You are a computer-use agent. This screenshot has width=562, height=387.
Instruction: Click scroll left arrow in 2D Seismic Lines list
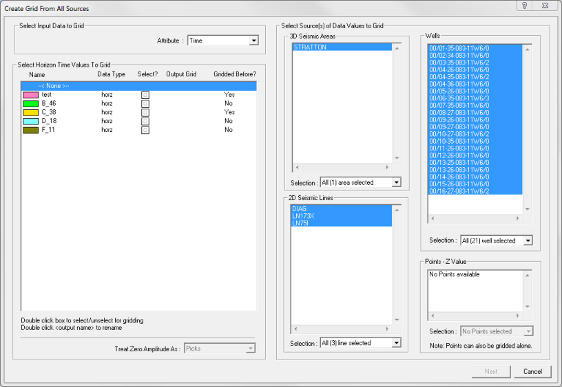295,329
